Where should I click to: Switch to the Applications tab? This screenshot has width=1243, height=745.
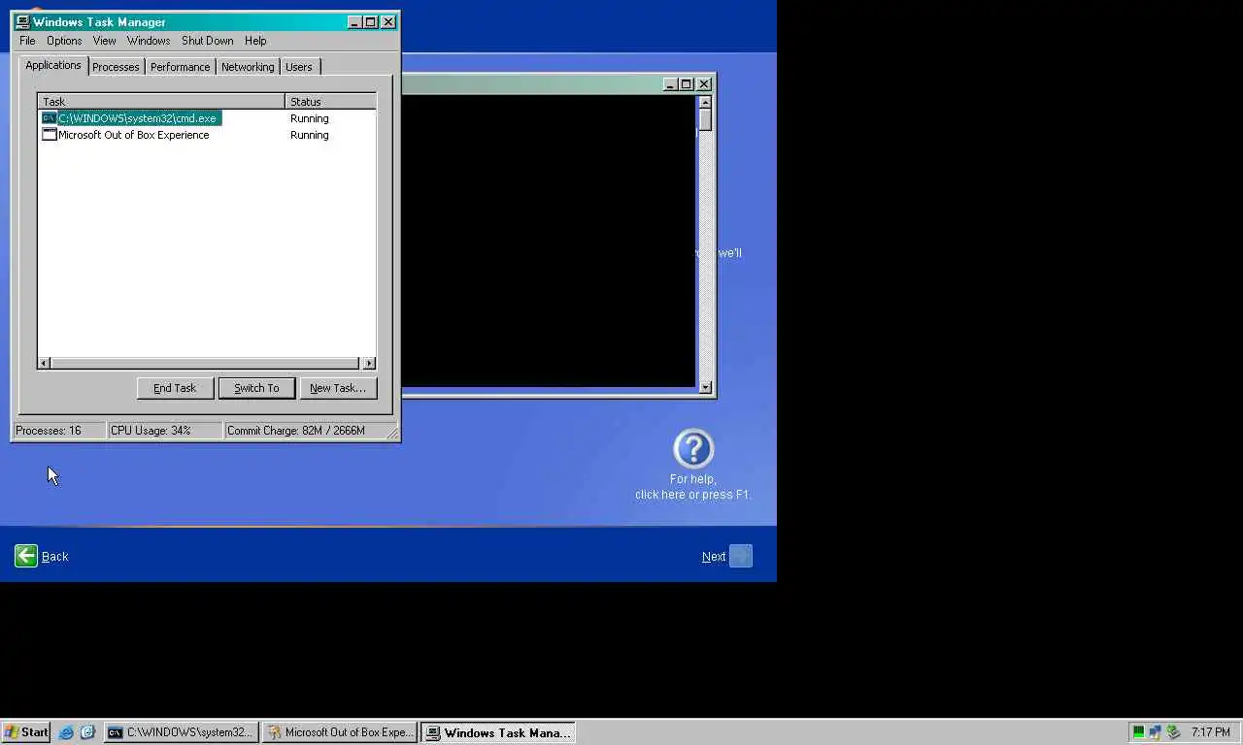pos(53,65)
